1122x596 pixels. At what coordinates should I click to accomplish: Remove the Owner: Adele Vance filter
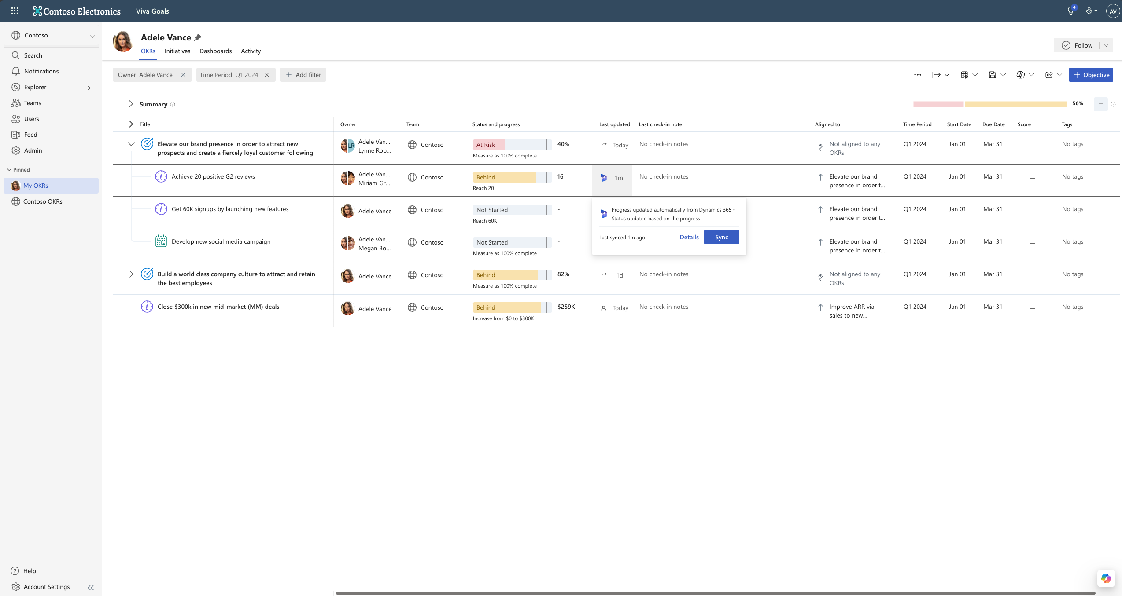(x=183, y=75)
